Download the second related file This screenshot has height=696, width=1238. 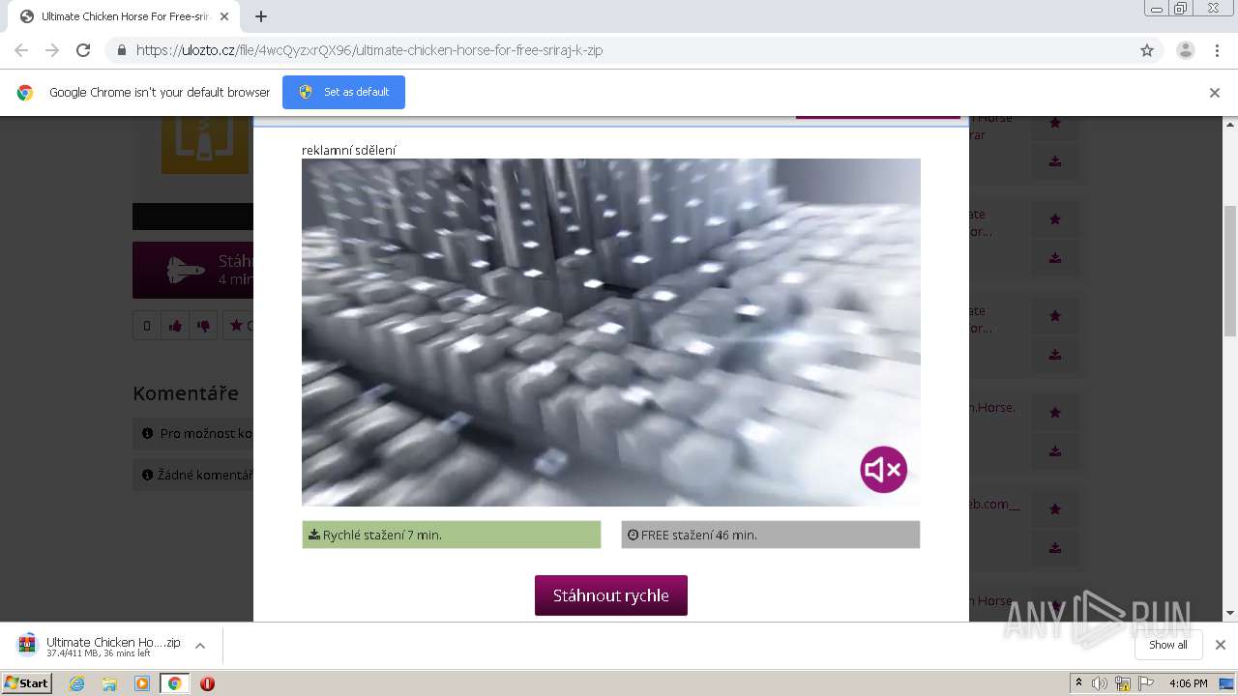pos(1055,258)
